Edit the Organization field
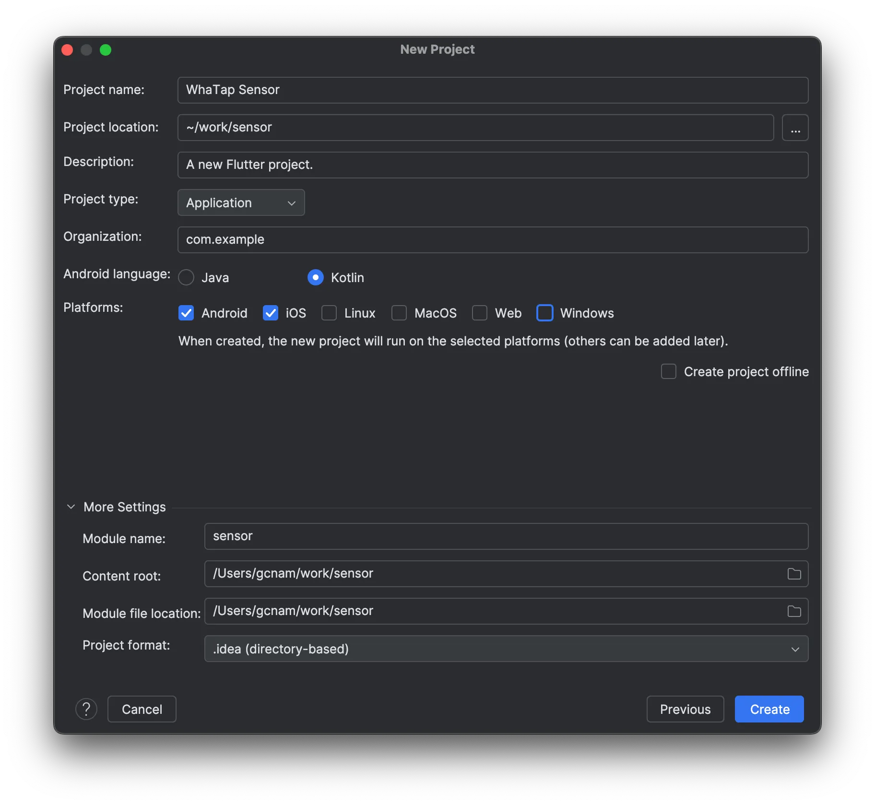875x805 pixels. tap(493, 240)
